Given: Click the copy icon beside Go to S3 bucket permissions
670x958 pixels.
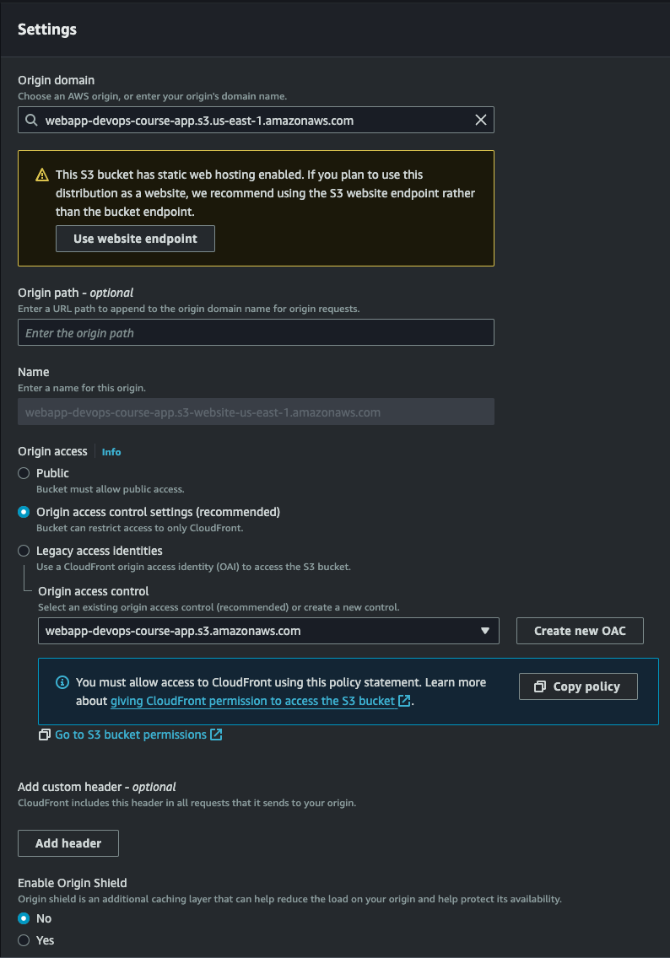Looking at the screenshot, I should (44, 735).
